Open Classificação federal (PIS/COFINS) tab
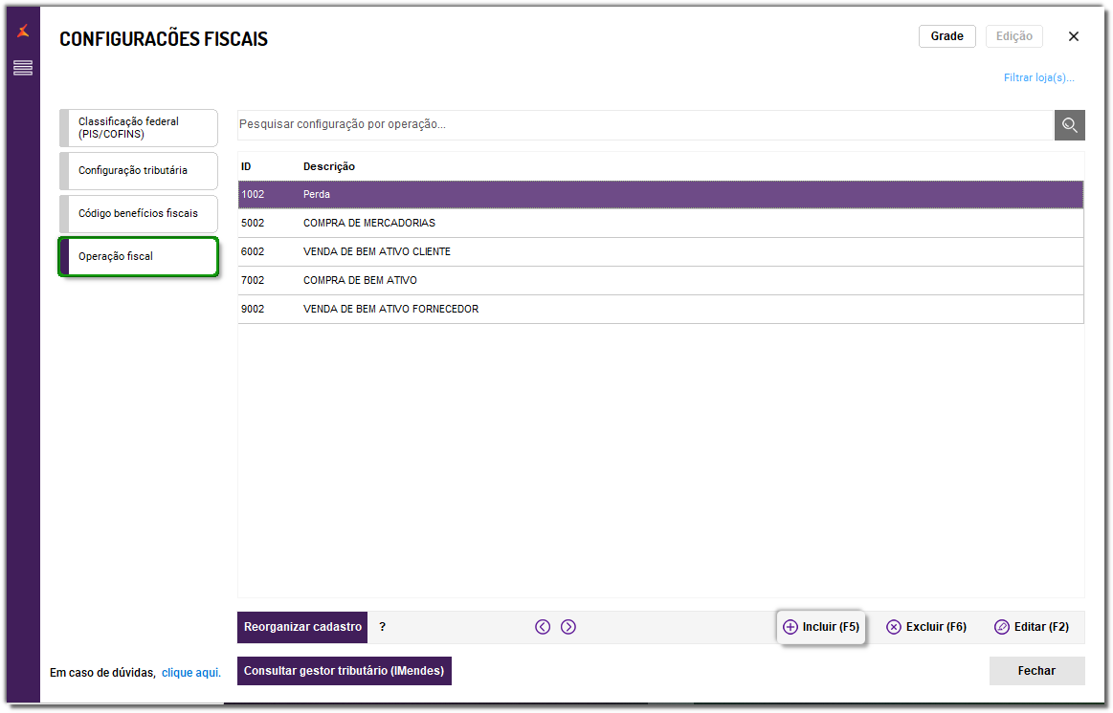The image size is (1113, 713). (x=139, y=127)
